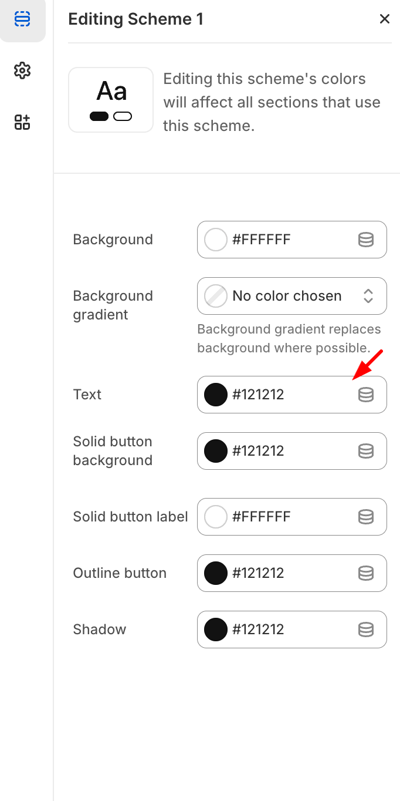This screenshot has height=801, width=400.
Task: Click the Aa scheme preview thumbnail
Action: click(111, 100)
